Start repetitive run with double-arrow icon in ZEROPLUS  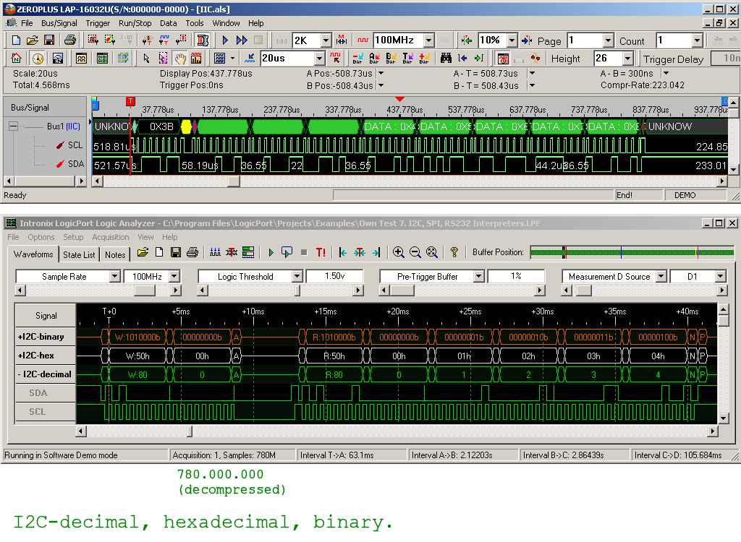point(242,40)
